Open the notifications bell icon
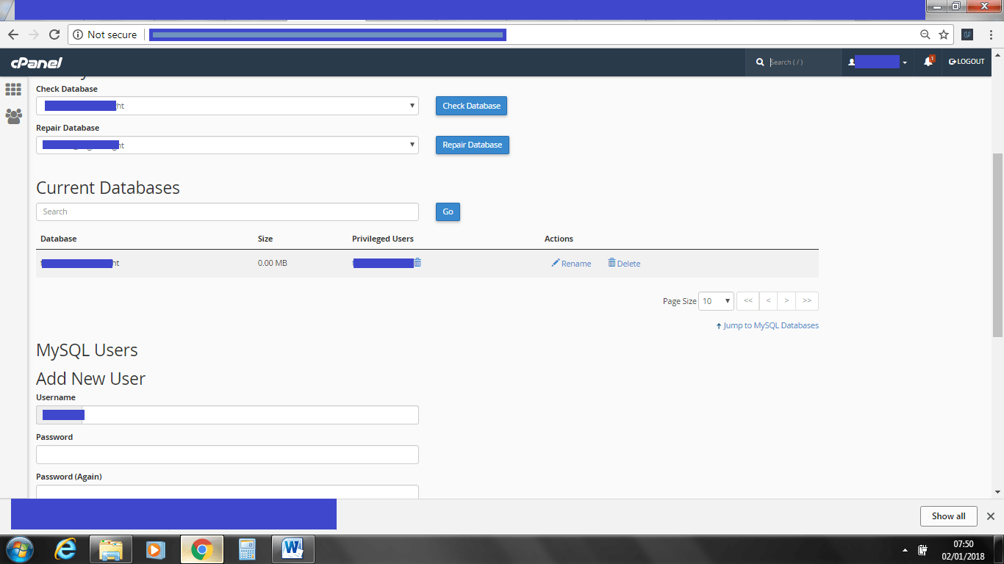 coord(928,62)
